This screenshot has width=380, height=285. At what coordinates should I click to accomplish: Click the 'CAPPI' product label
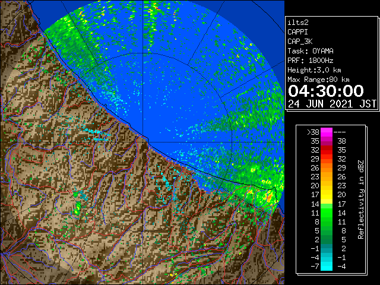click(297, 32)
